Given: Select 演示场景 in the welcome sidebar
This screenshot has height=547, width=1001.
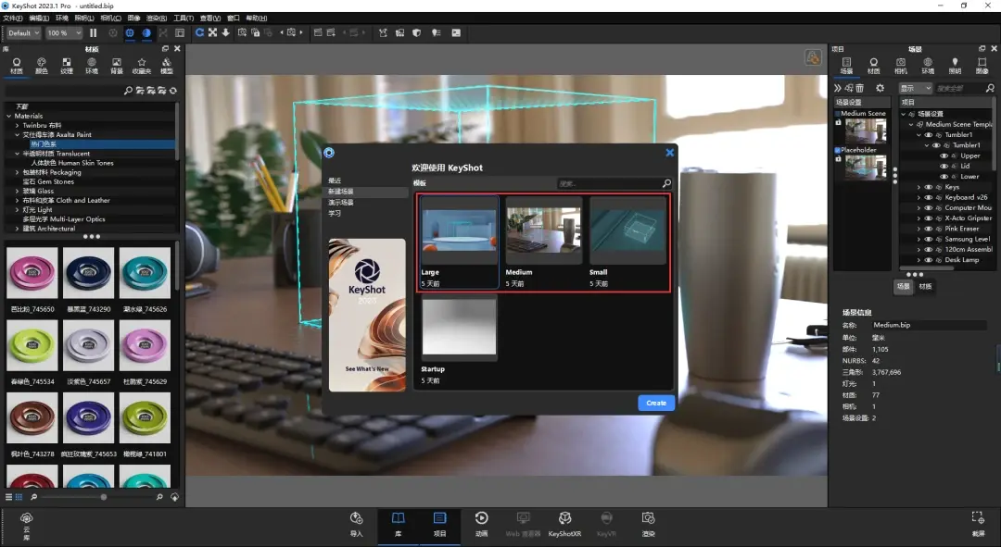Looking at the screenshot, I should [x=340, y=203].
